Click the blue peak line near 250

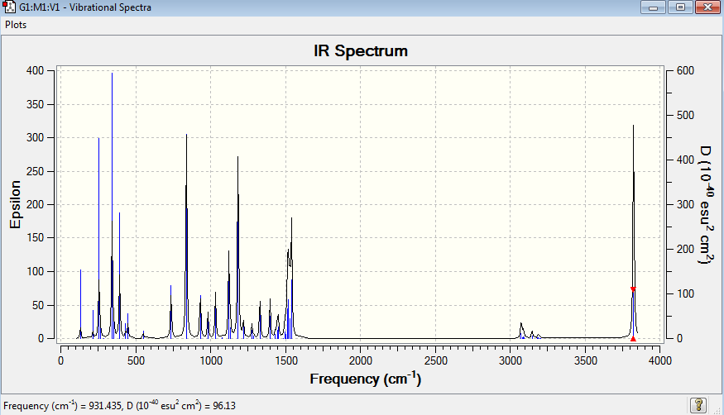[x=98, y=237]
